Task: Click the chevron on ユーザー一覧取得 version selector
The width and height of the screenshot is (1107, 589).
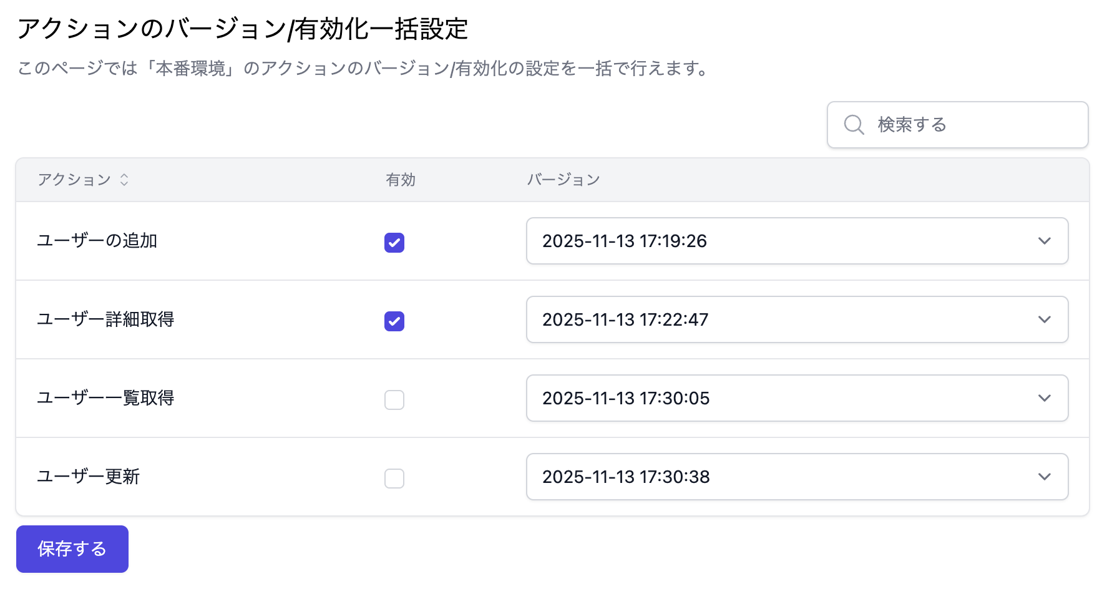Action: click(1045, 398)
